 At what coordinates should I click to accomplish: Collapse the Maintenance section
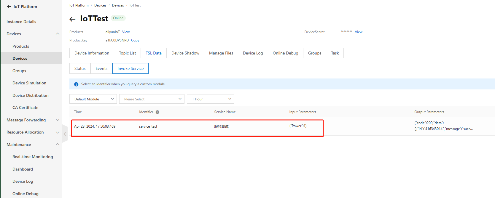[x=58, y=145]
